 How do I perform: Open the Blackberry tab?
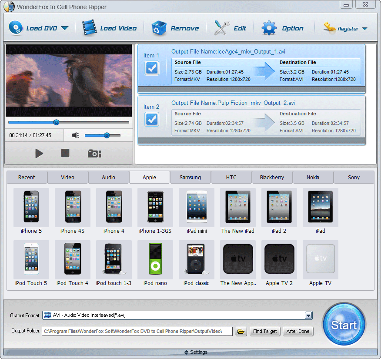click(x=272, y=177)
